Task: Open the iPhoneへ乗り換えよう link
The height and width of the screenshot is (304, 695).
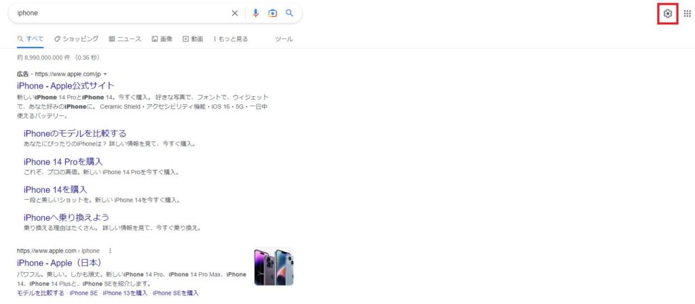Action: [x=67, y=218]
